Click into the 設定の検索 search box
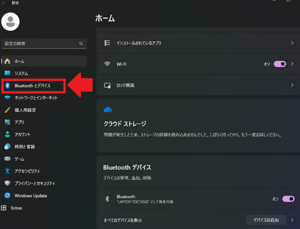Screen dimensions: 300x229 44,43
